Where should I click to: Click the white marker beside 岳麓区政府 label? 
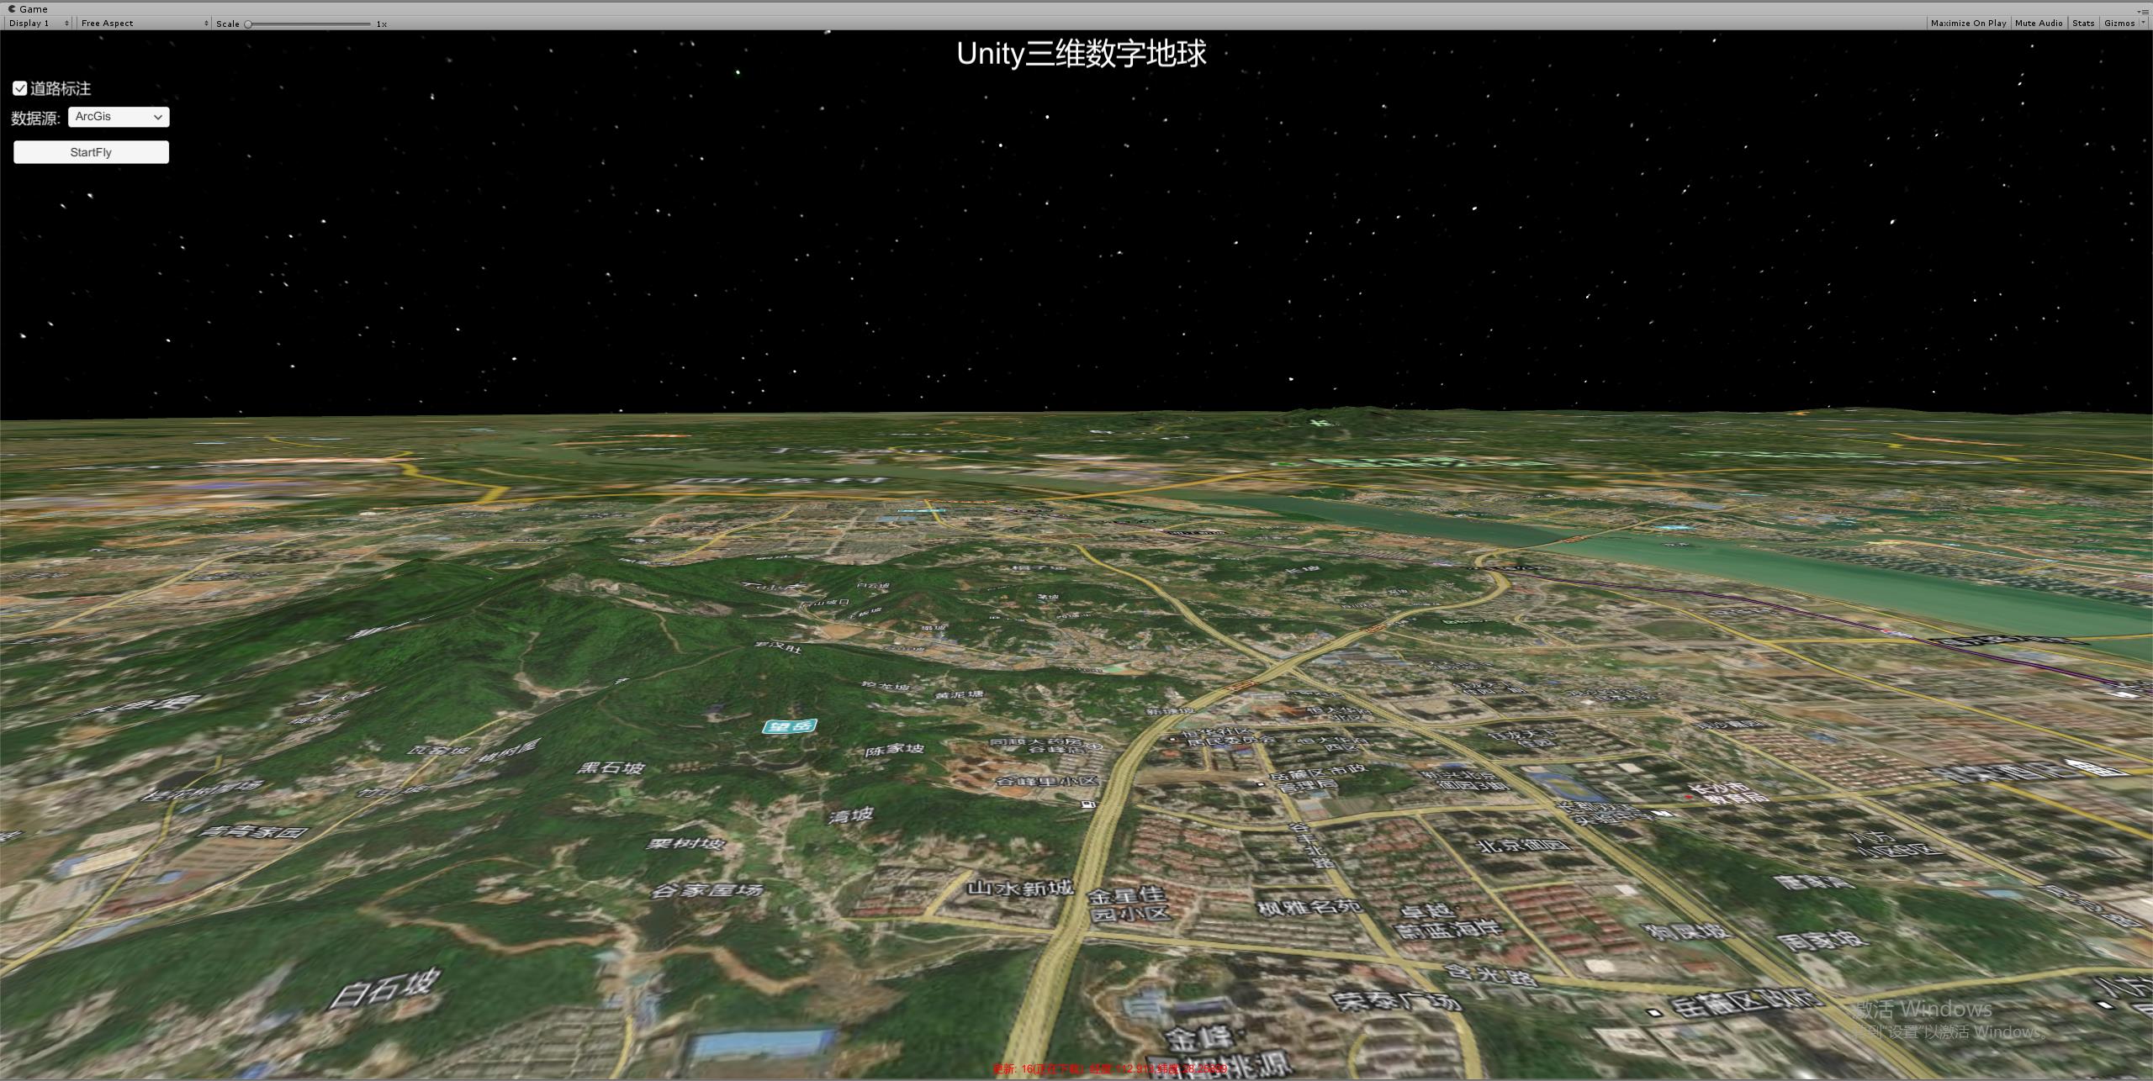click(x=1654, y=1012)
